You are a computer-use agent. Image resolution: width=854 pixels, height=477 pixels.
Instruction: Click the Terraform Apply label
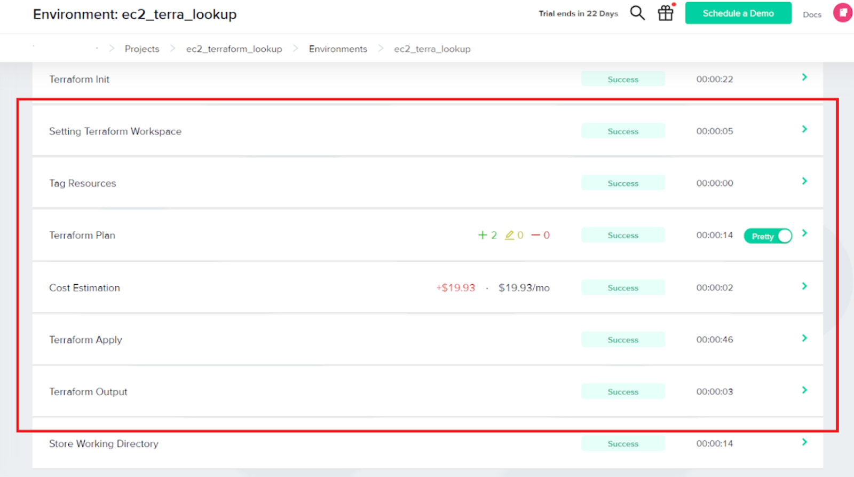coord(85,340)
